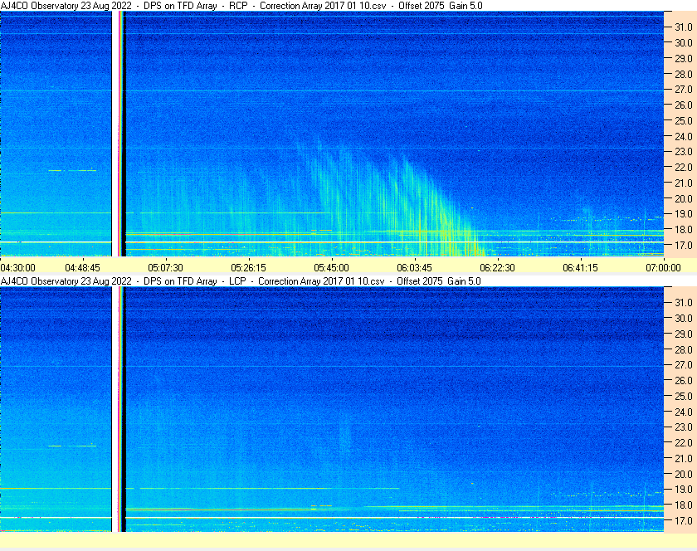Click the 25.0 frequency label on the LCP panel
The height and width of the screenshot is (551, 697).
click(x=684, y=396)
